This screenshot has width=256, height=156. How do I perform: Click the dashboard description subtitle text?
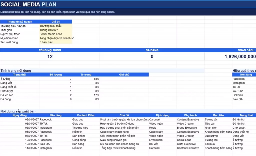click(57, 12)
